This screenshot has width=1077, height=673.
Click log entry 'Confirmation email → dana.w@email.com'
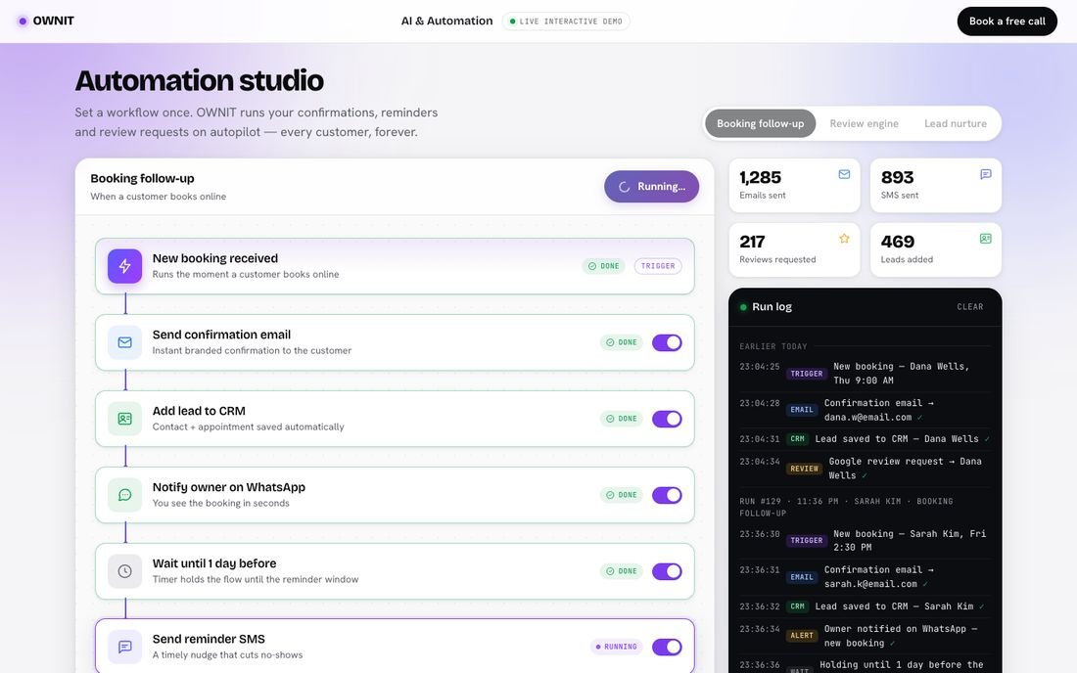coord(866,410)
